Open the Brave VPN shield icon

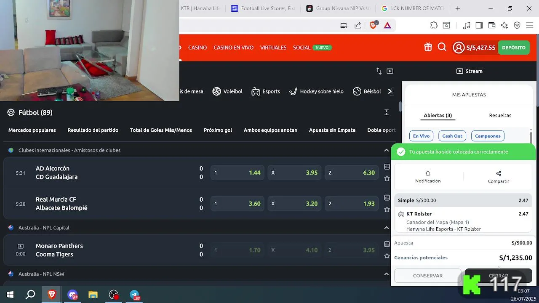517,25
